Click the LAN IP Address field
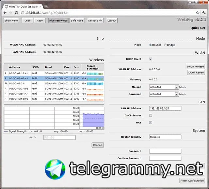This screenshot has height=189, width=209. pyautogui.click(x=165, y=108)
